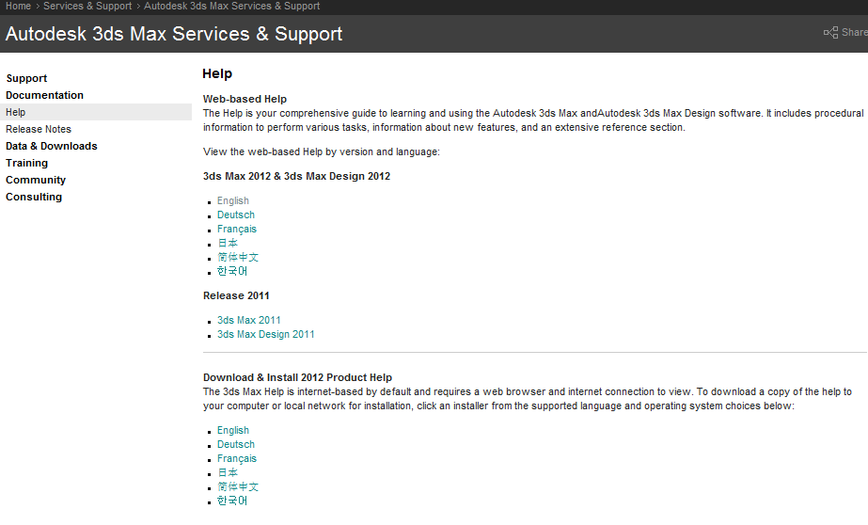Open Data & Downloads in sidebar
The height and width of the screenshot is (525, 868).
click(52, 146)
